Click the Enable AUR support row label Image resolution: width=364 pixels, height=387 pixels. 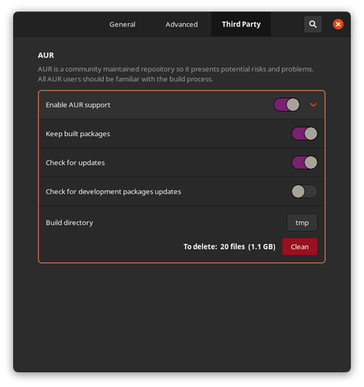[78, 105]
